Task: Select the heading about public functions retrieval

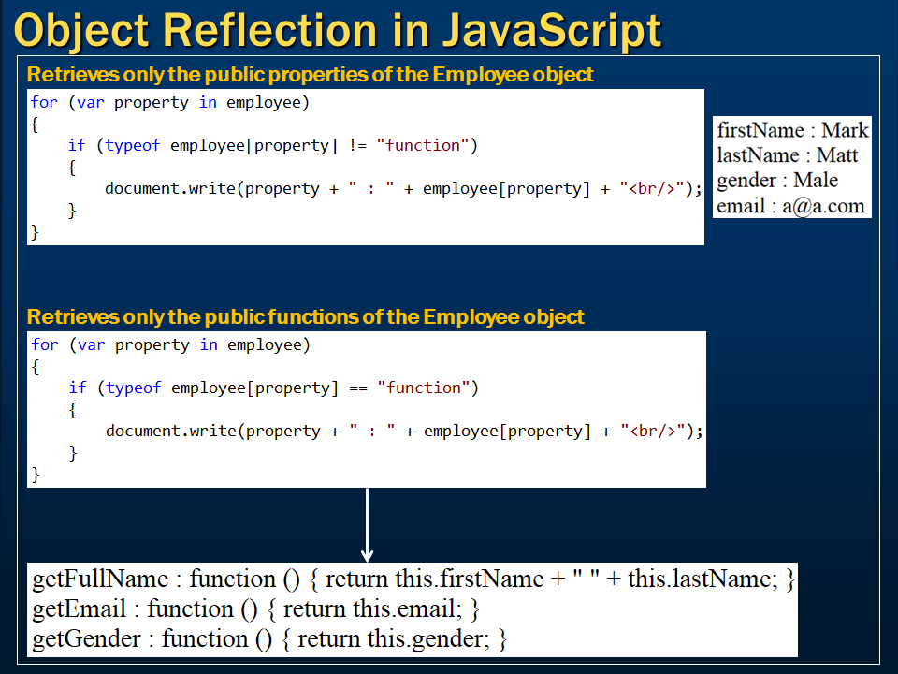Action: pyautogui.click(x=306, y=316)
